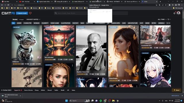The height and width of the screenshot is (103, 184).
Task: Switch to the YouTube tab
Action: 27,2
